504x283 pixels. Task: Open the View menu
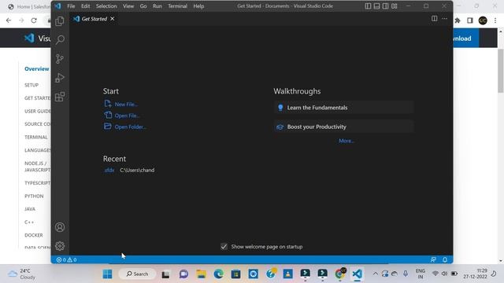tap(128, 6)
